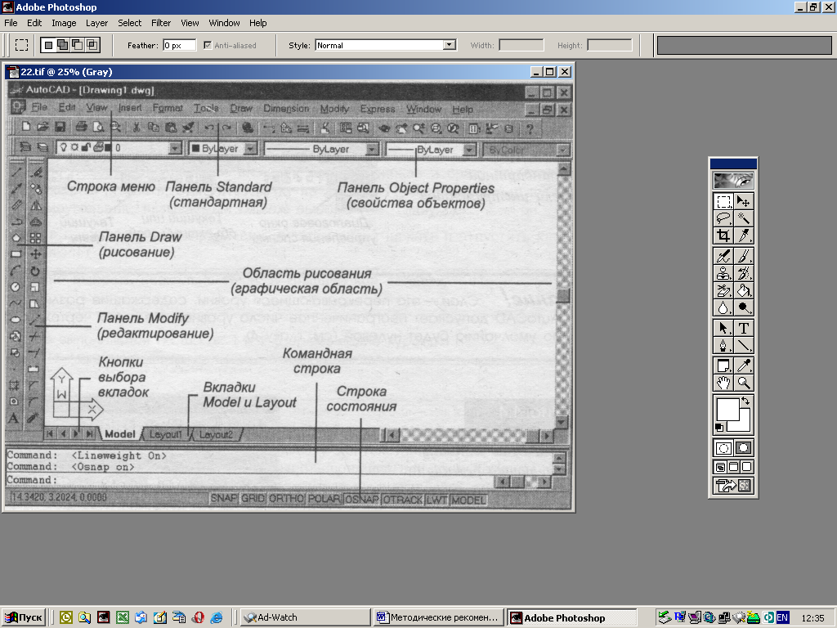
Task: Click the 12:35 taskbar clock
Action: click(812, 617)
